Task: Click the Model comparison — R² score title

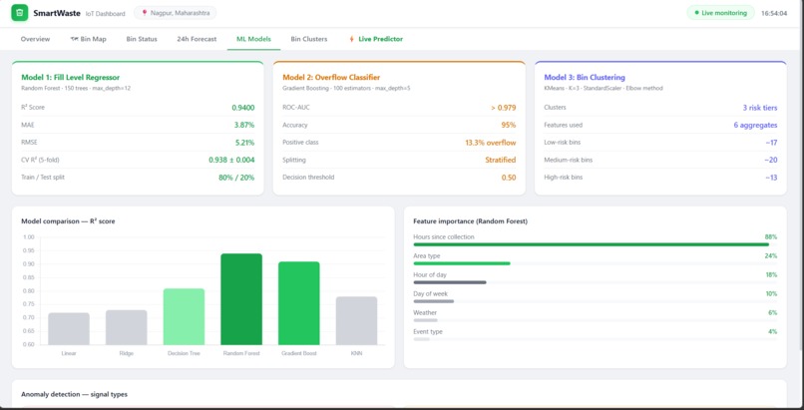Action: (x=68, y=221)
